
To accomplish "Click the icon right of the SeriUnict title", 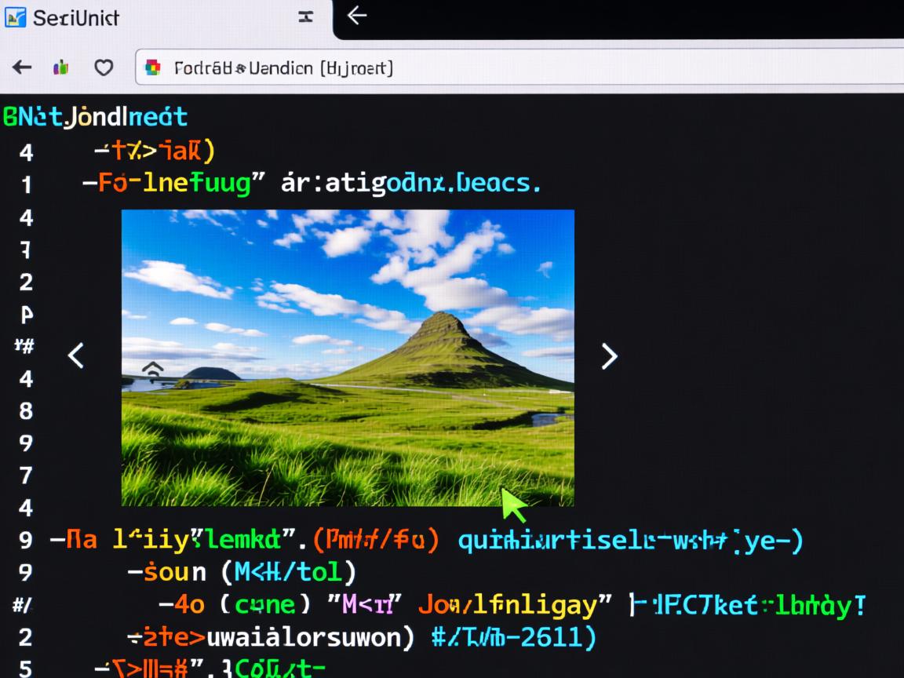I will [x=306, y=16].
